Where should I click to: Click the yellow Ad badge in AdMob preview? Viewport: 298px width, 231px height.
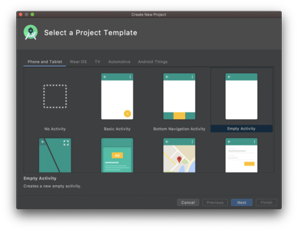click(x=117, y=155)
